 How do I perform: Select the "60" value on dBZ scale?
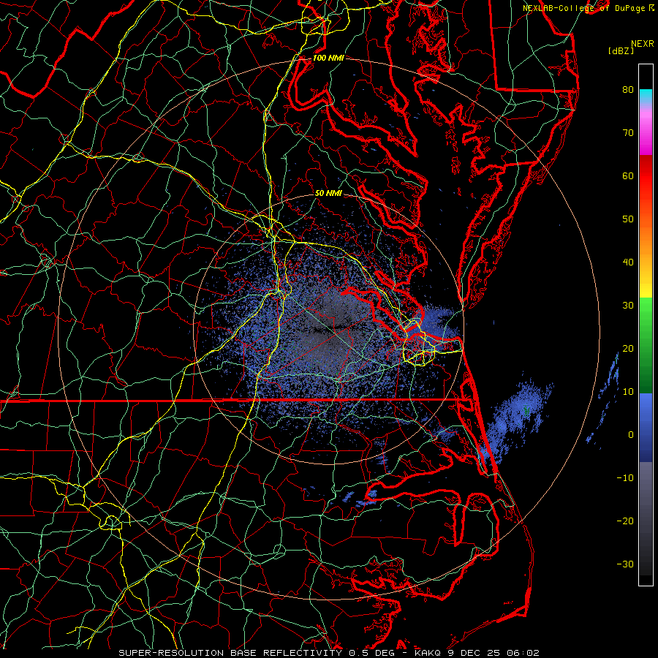(x=628, y=175)
